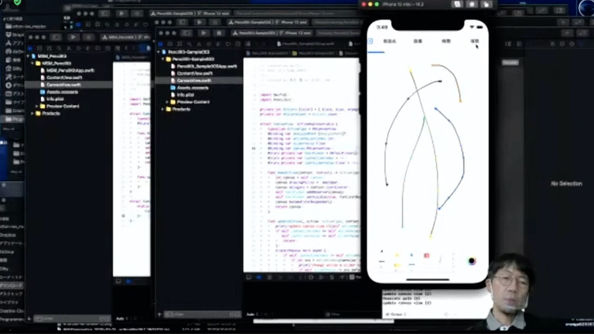The image size is (594, 334).
Task: Expand Preview Content folder in middle navigator
Action: point(167,102)
